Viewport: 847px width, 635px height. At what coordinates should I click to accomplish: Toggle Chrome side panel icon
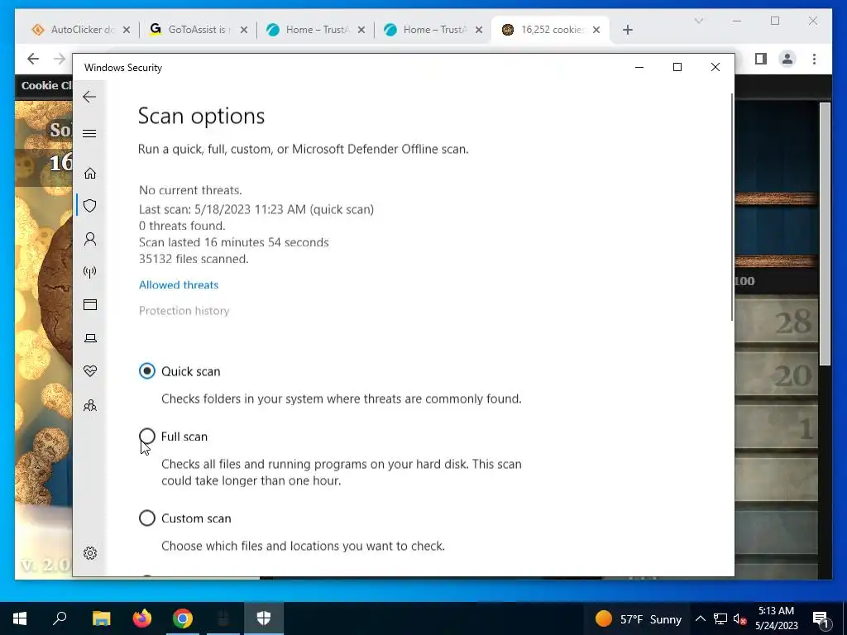pyautogui.click(x=761, y=59)
